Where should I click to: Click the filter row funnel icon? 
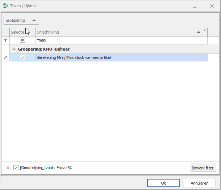5,40
